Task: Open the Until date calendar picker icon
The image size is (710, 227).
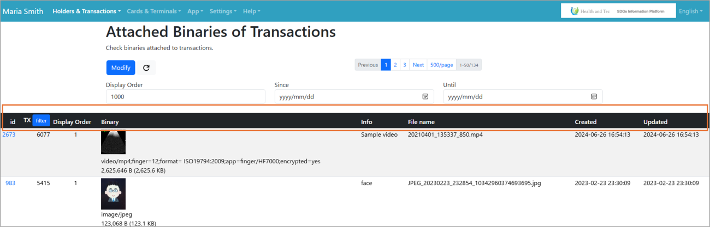Action: click(594, 96)
